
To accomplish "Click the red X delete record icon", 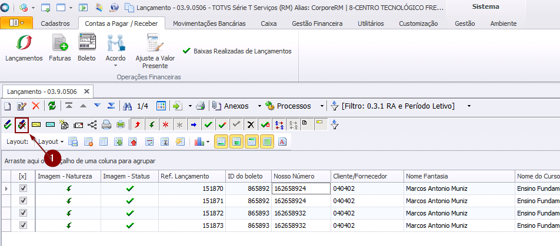I will tap(36, 106).
